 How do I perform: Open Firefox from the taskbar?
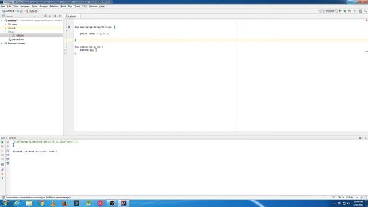point(64,203)
